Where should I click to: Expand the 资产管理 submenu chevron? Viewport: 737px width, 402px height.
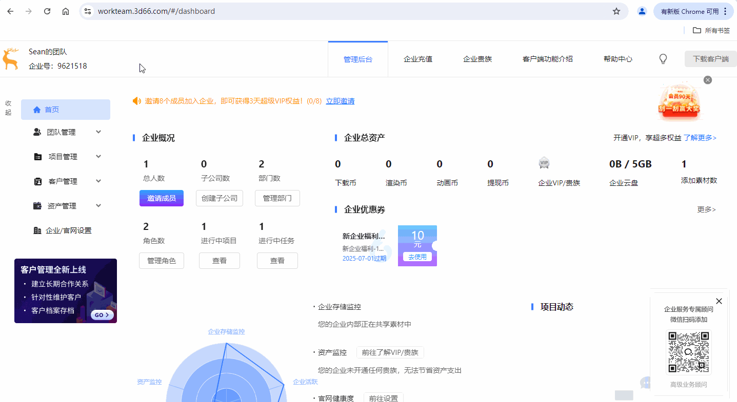point(98,205)
